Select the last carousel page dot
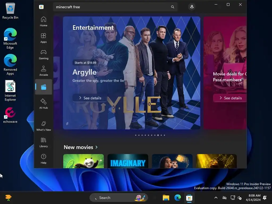 [164, 135]
